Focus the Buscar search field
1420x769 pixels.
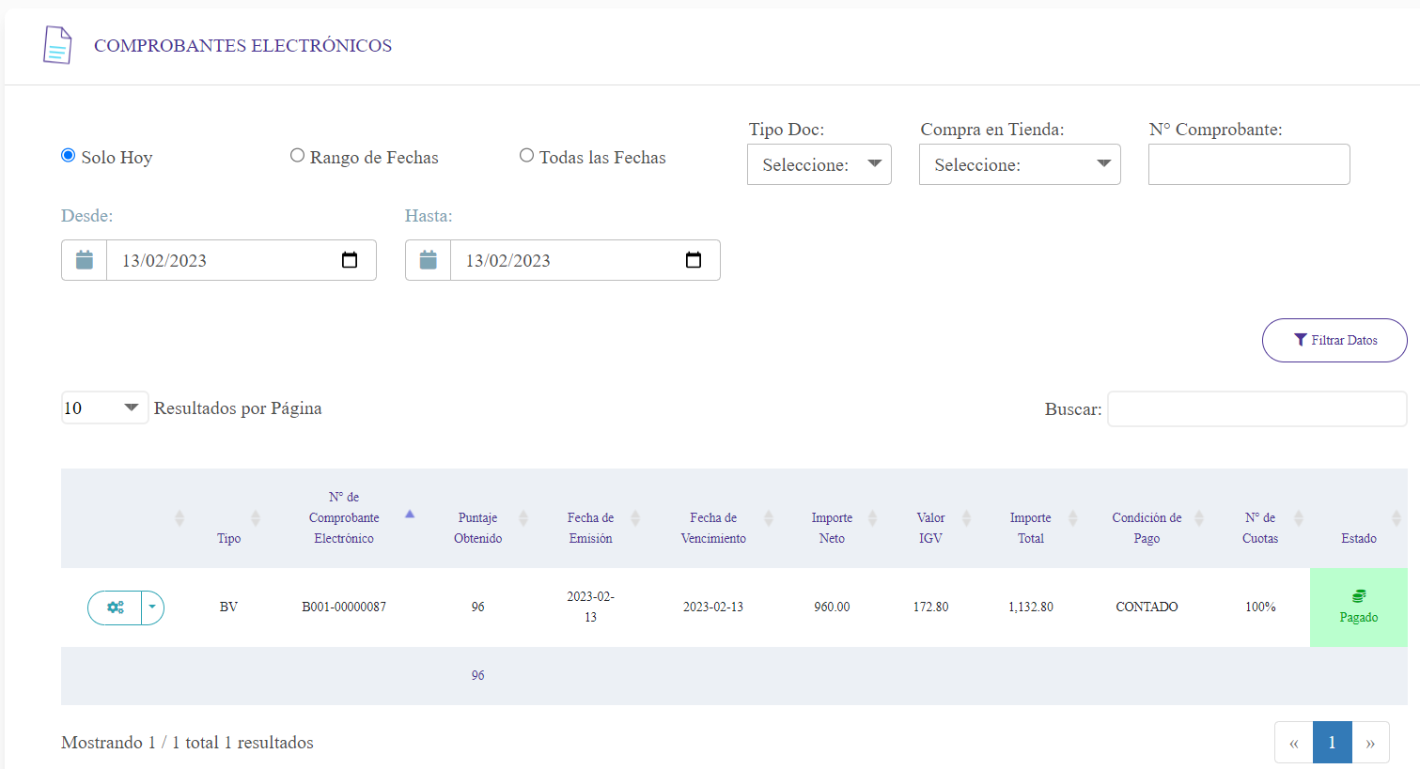click(x=1256, y=409)
